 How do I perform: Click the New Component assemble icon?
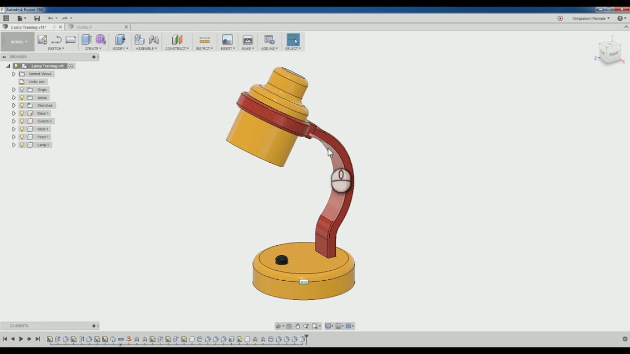(x=139, y=40)
